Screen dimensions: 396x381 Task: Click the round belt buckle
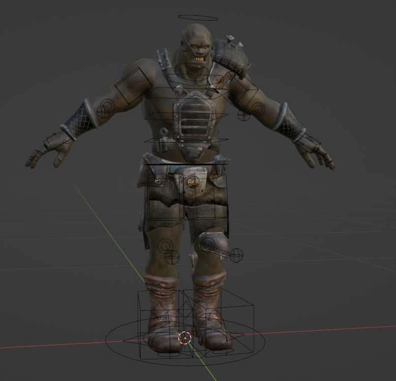(x=193, y=182)
